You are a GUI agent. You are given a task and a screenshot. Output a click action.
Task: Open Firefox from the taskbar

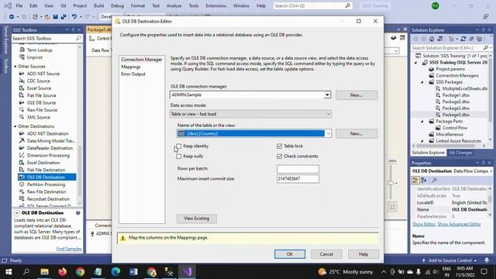62,272
